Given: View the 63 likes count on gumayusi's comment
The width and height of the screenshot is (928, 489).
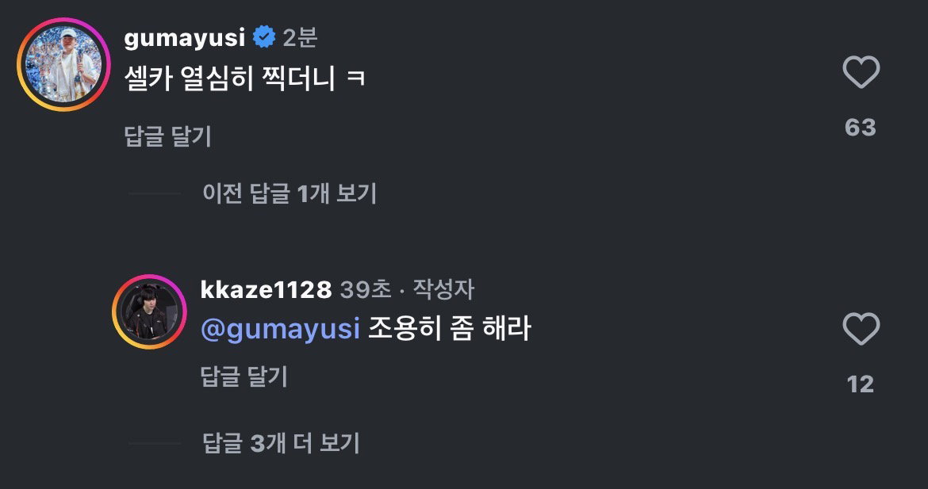Looking at the screenshot, I should pyautogui.click(x=861, y=128).
